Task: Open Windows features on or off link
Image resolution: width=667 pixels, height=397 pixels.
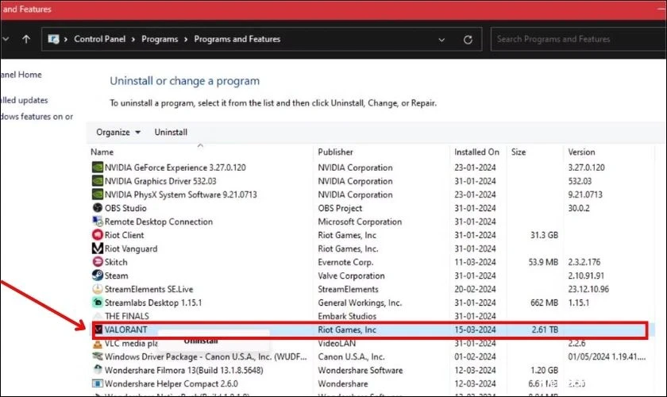Action: pos(37,117)
